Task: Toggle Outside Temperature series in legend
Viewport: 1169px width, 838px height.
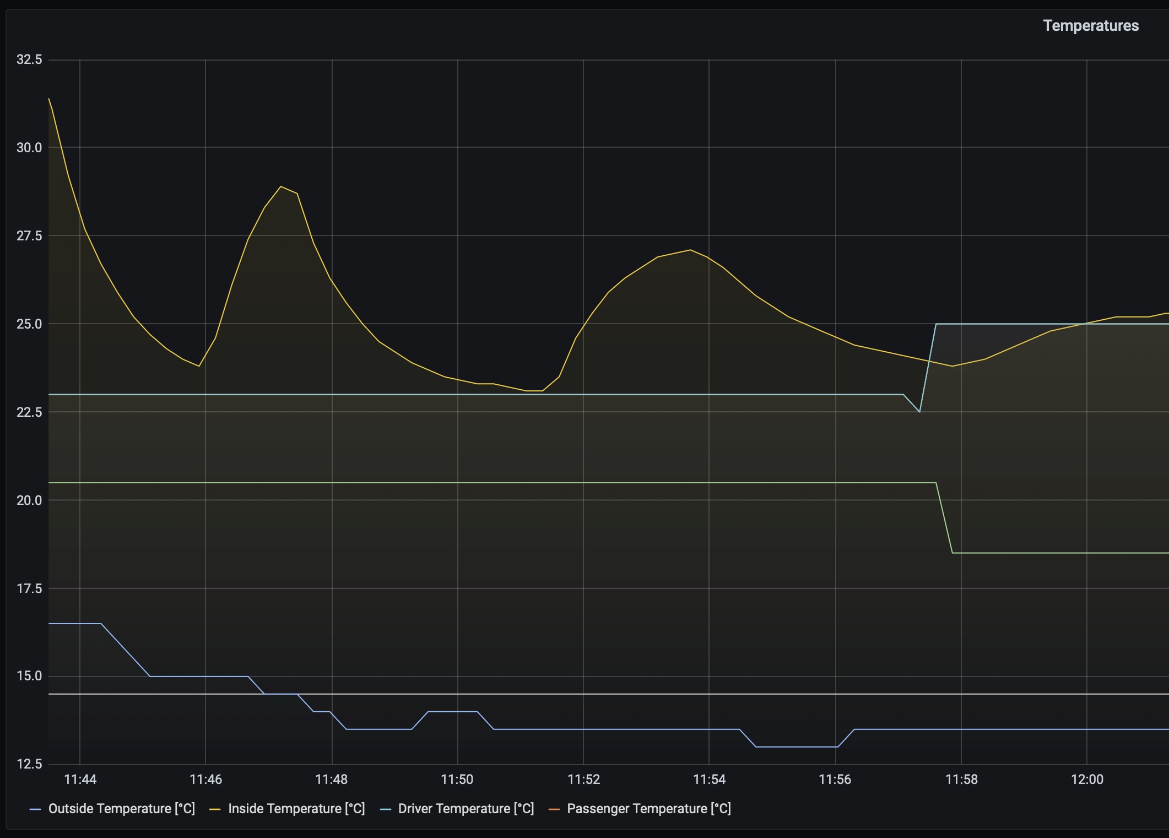Action: pos(121,809)
